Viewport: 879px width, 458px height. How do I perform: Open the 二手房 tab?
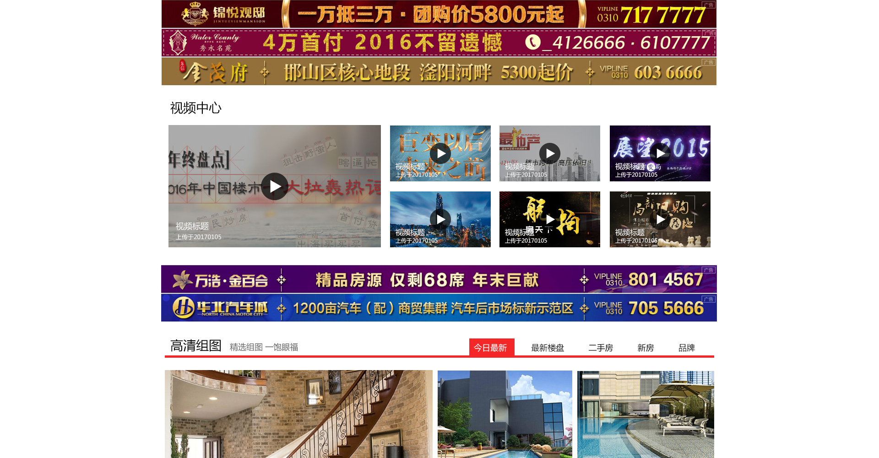600,348
